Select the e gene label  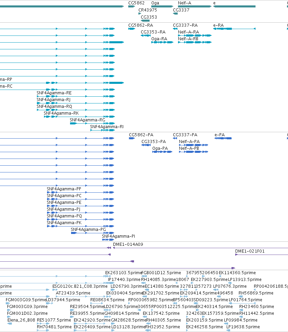214,3
